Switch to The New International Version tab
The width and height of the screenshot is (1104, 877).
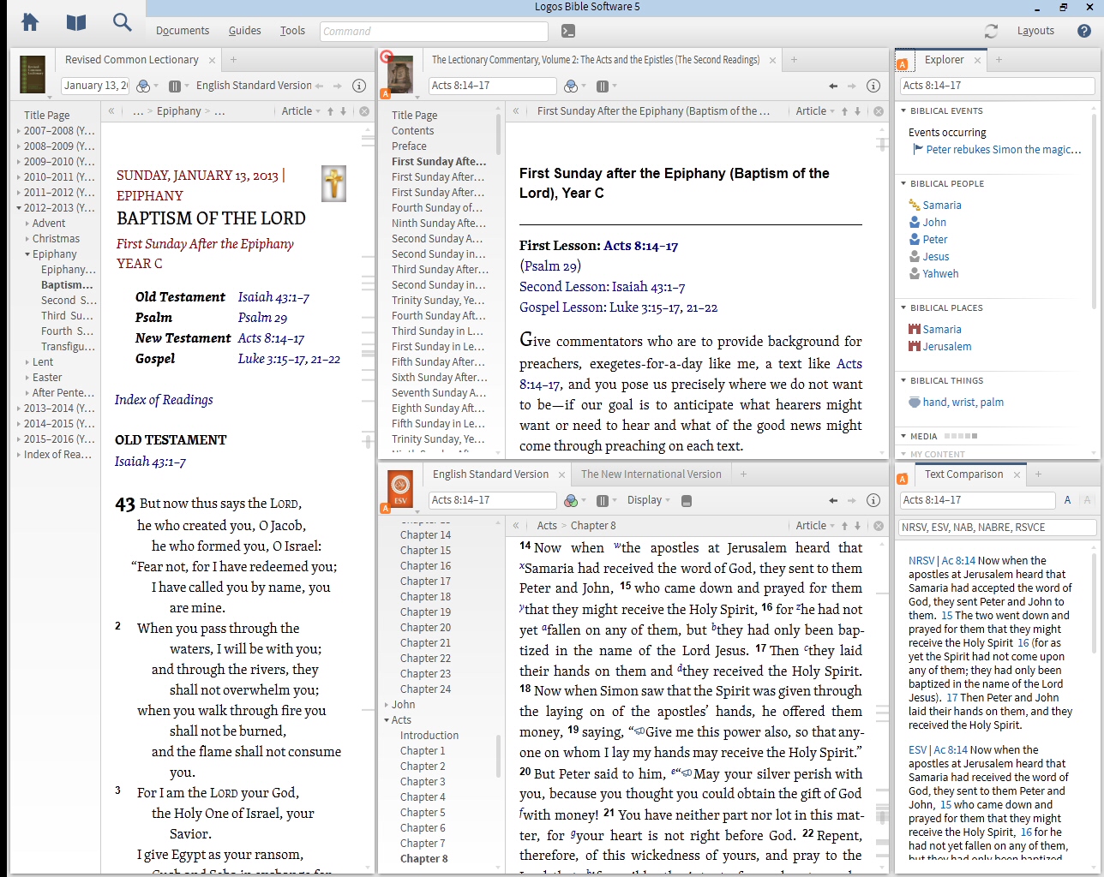pyautogui.click(x=651, y=474)
